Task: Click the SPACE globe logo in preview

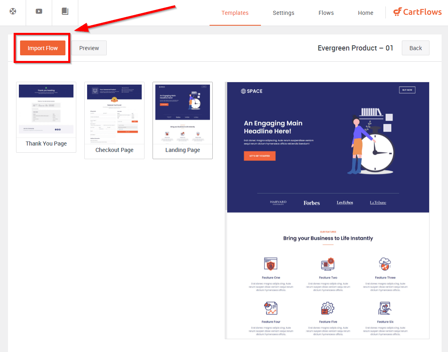Action: point(251,91)
